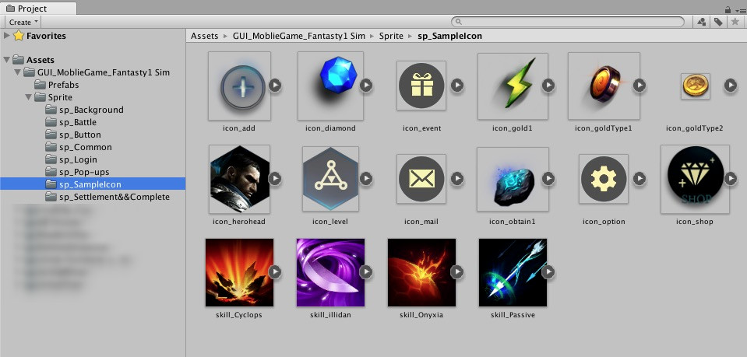Screen dimensions: 747x357
Task: Select the icon_herohead portrait sprite
Action: (x=239, y=179)
